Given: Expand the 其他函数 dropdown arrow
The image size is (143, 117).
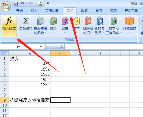Looking at the screenshot, I should click(x=129, y=33).
